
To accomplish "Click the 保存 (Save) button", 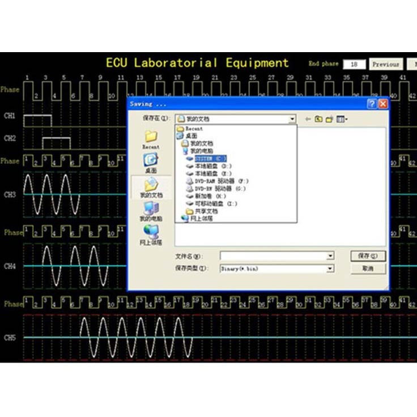I will coord(368,256).
